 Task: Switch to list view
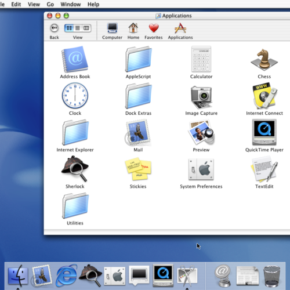tap(78, 28)
